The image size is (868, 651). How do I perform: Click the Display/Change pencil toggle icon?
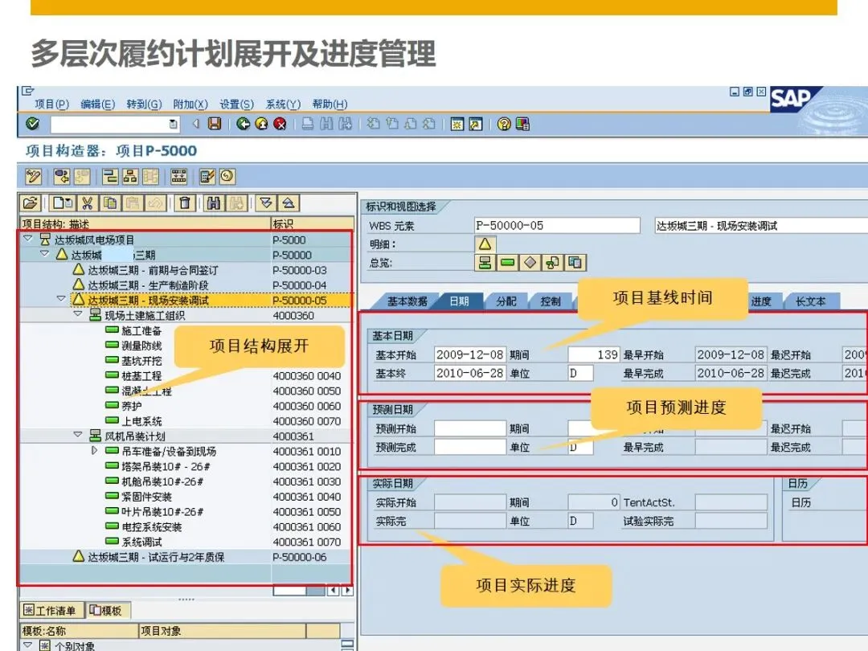[x=33, y=177]
